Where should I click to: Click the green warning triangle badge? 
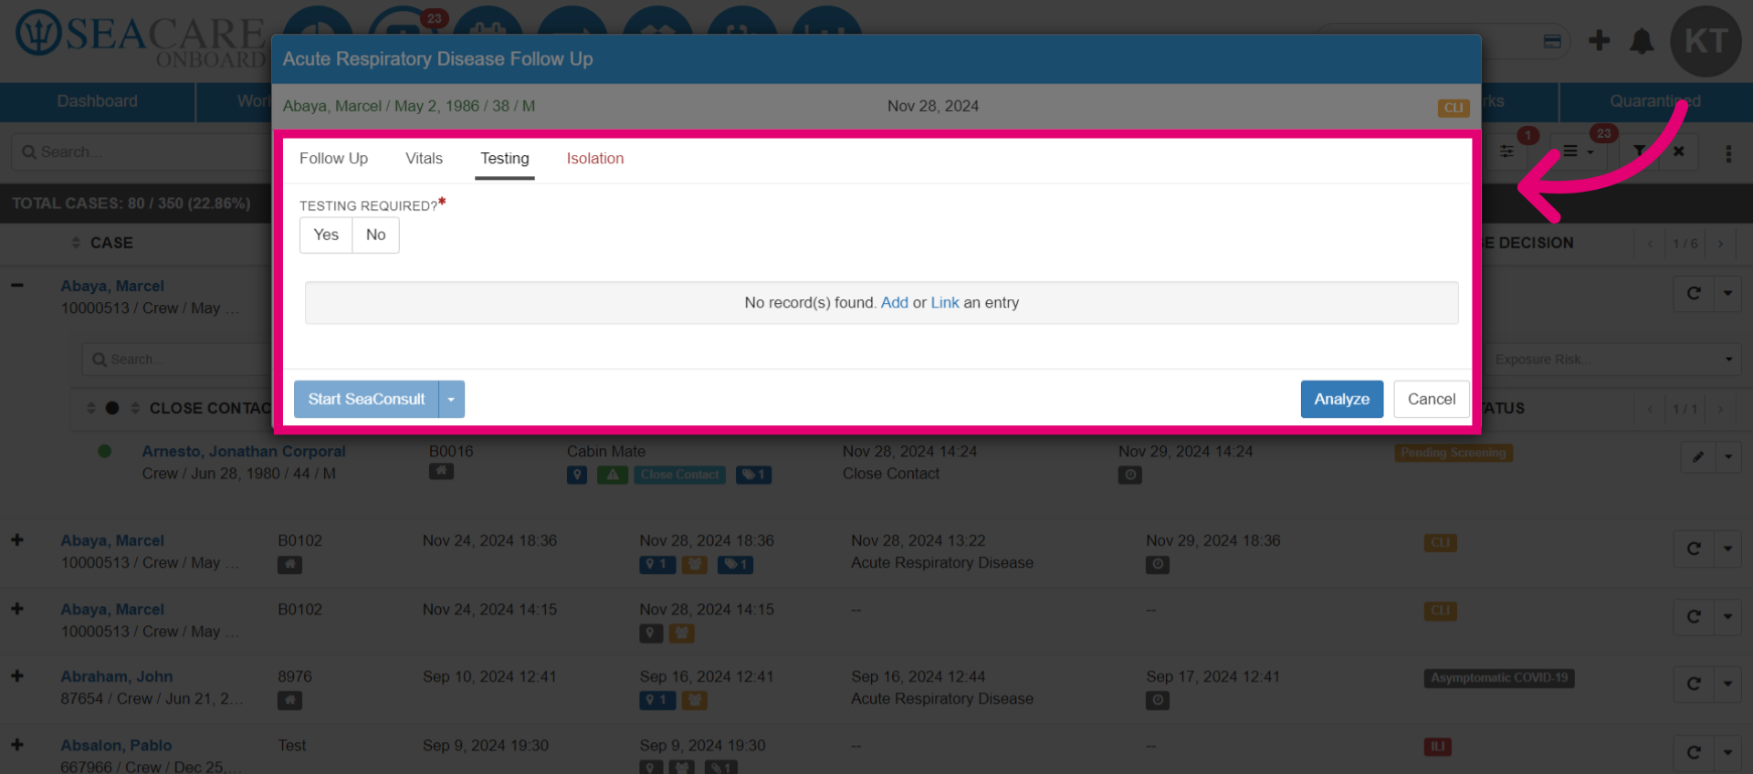(x=613, y=475)
